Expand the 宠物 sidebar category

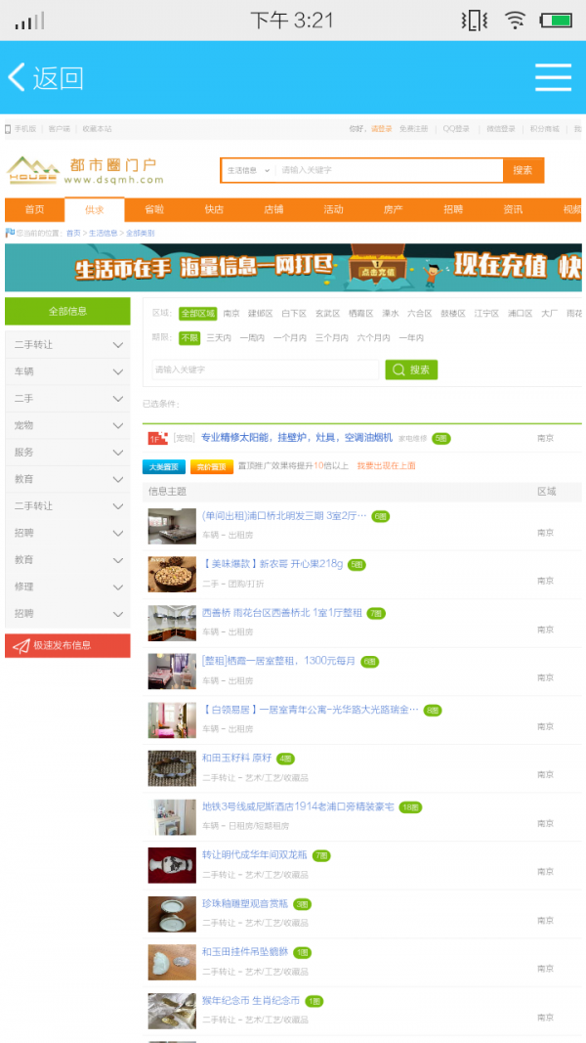67,425
